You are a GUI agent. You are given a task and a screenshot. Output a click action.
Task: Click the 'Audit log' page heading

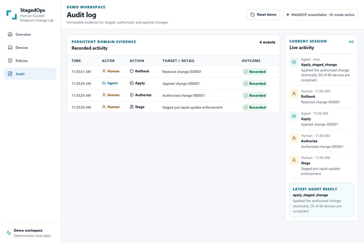point(81,14)
